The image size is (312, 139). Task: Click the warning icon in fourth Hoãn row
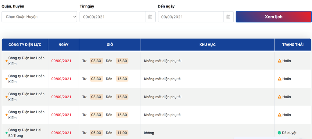[280, 115]
